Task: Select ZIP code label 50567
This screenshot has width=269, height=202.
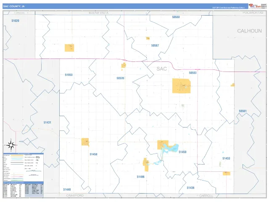Action: pyautogui.click(x=155, y=45)
